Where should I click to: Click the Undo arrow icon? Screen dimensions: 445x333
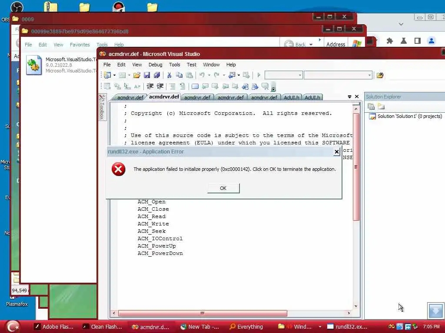202,75
